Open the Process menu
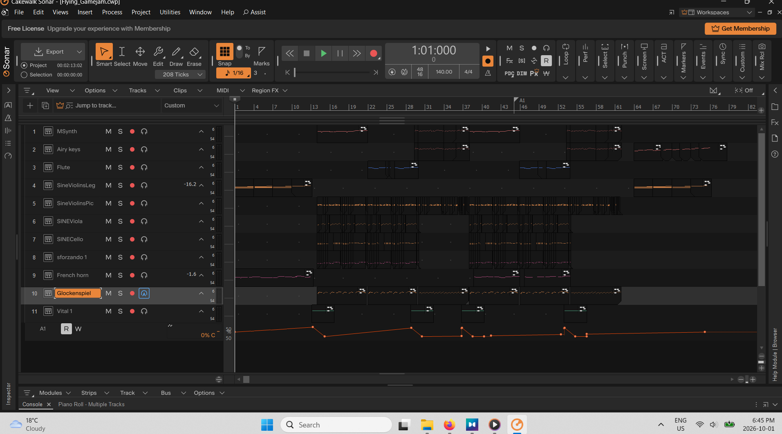 point(112,12)
